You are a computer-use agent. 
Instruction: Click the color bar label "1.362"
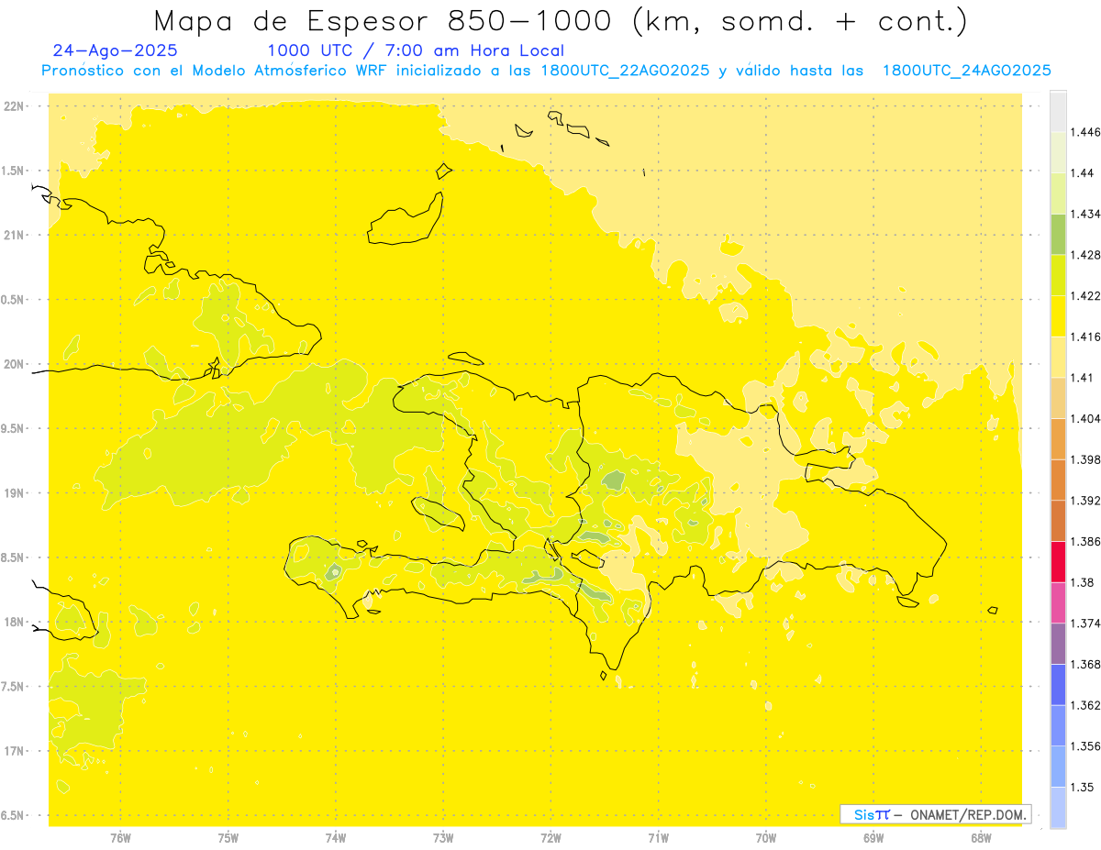pos(1086,705)
